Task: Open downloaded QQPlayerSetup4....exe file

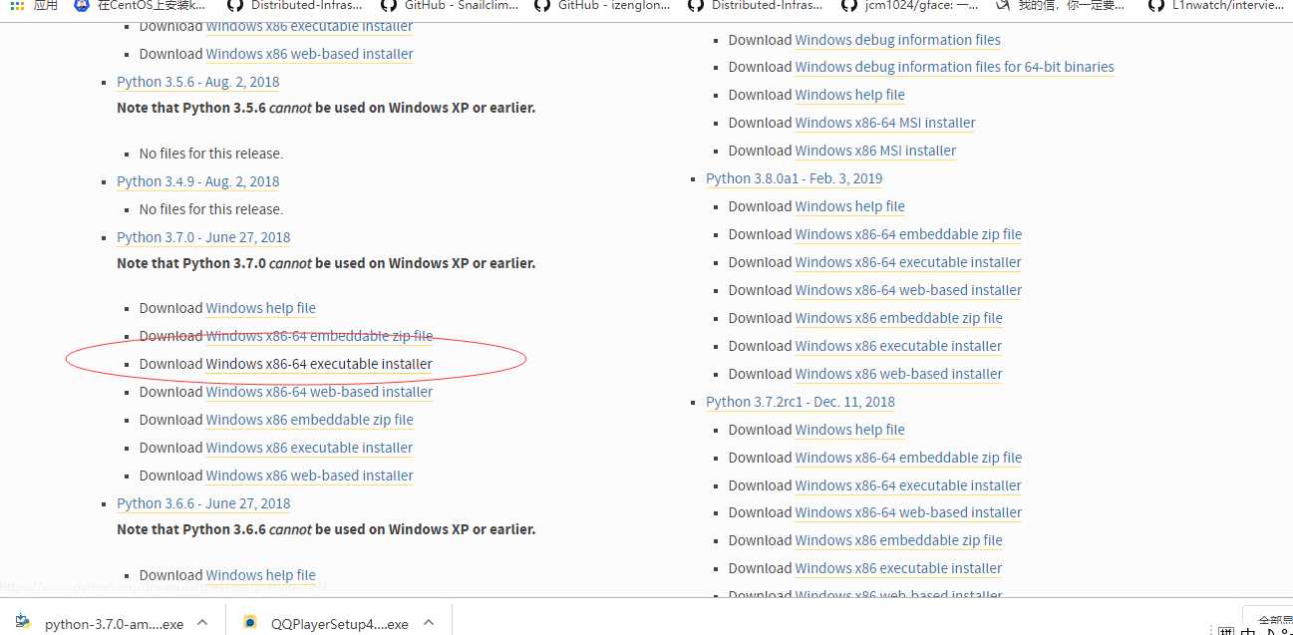Action: (x=340, y=624)
